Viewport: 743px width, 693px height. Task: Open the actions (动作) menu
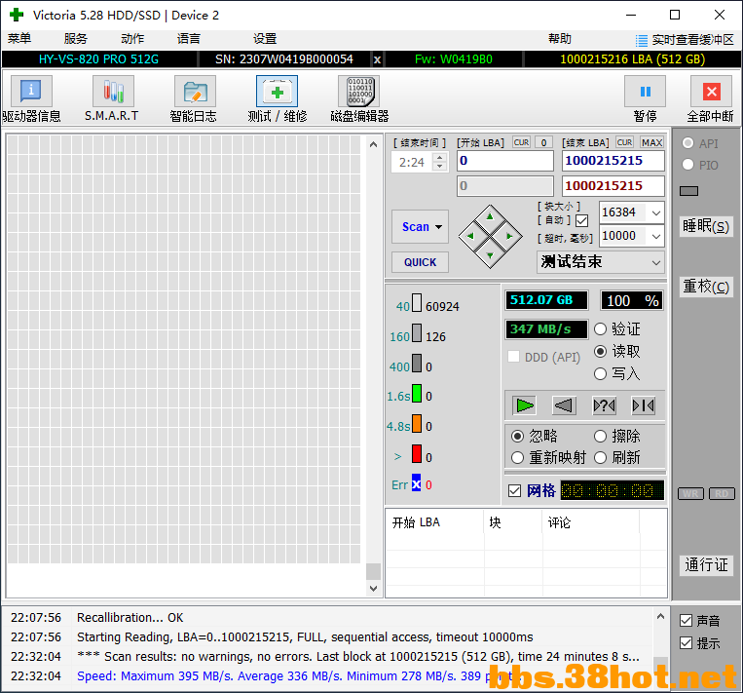pos(132,38)
